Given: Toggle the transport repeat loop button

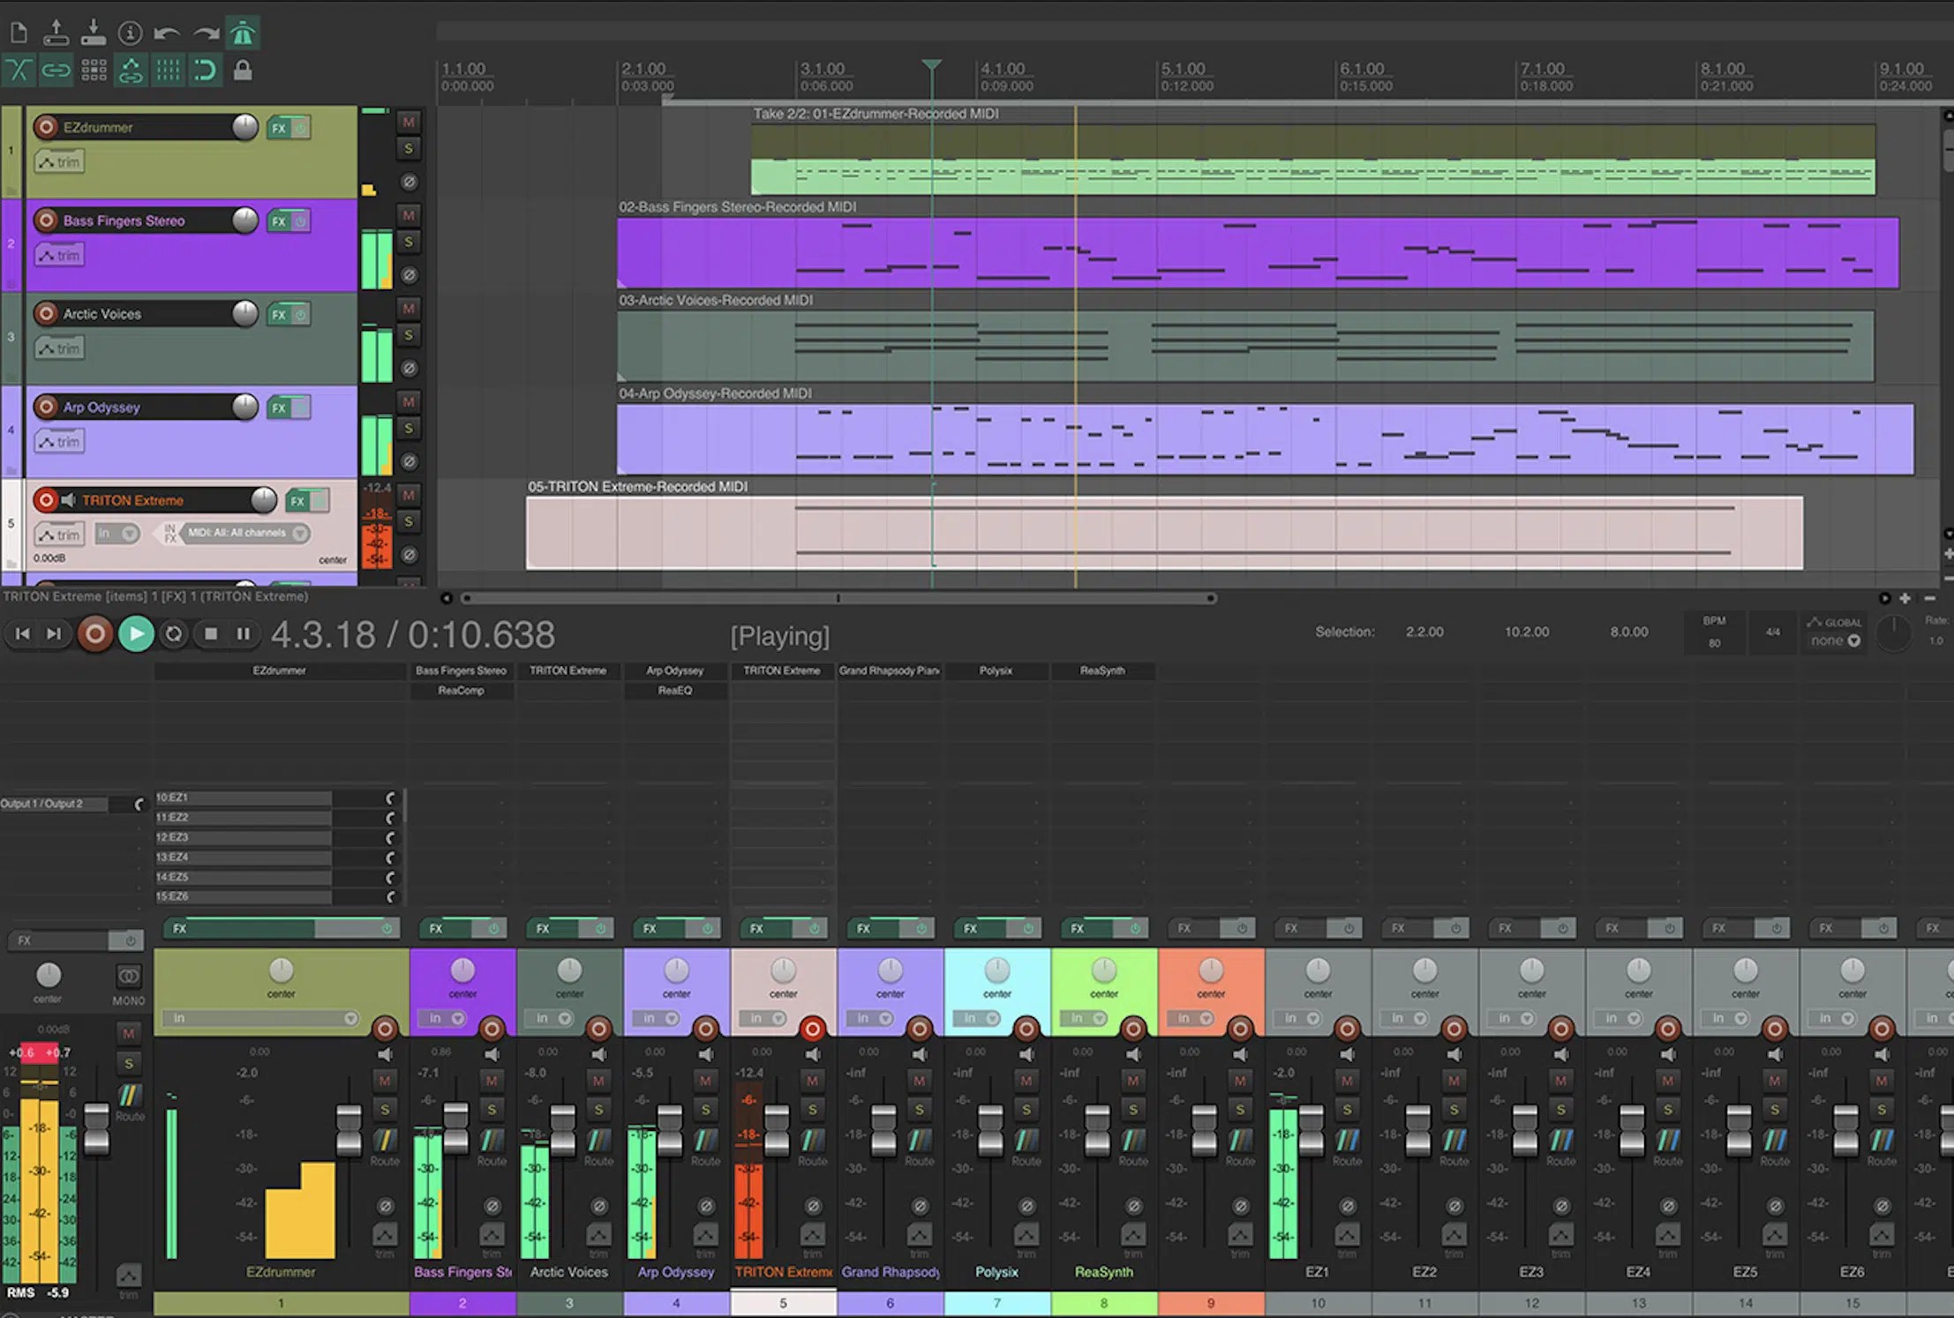Looking at the screenshot, I should coord(174,633).
